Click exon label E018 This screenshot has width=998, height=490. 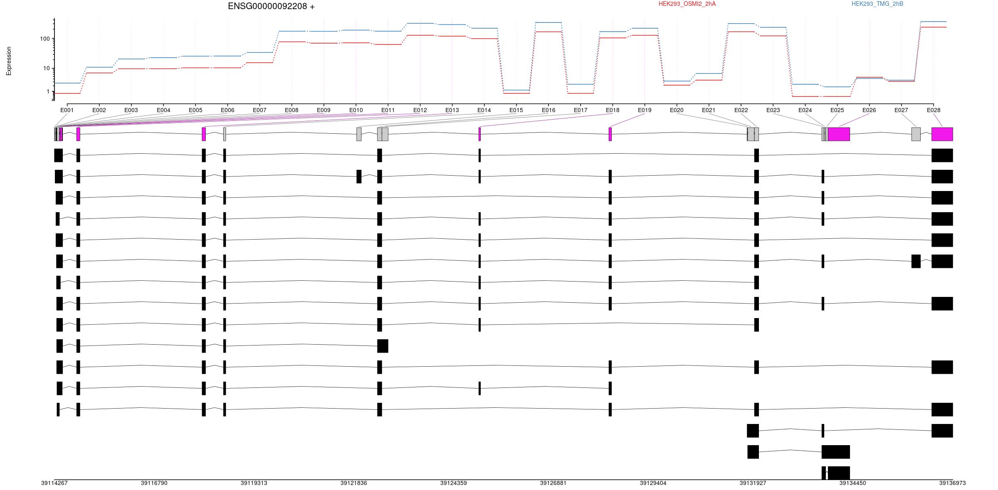pyautogui.click(x=613, y=110)
